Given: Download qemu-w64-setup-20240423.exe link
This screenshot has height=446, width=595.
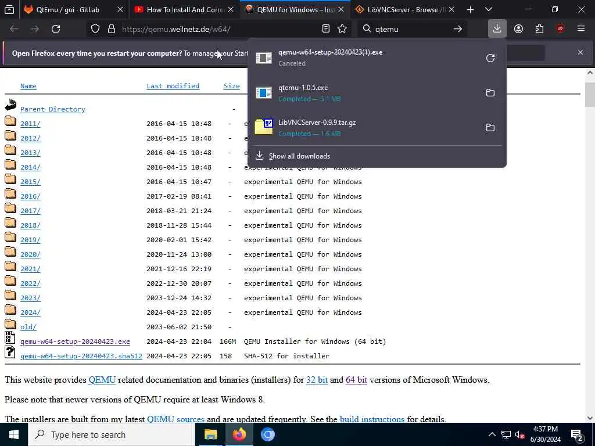Looking at the screenshot, I should (75, 341).
